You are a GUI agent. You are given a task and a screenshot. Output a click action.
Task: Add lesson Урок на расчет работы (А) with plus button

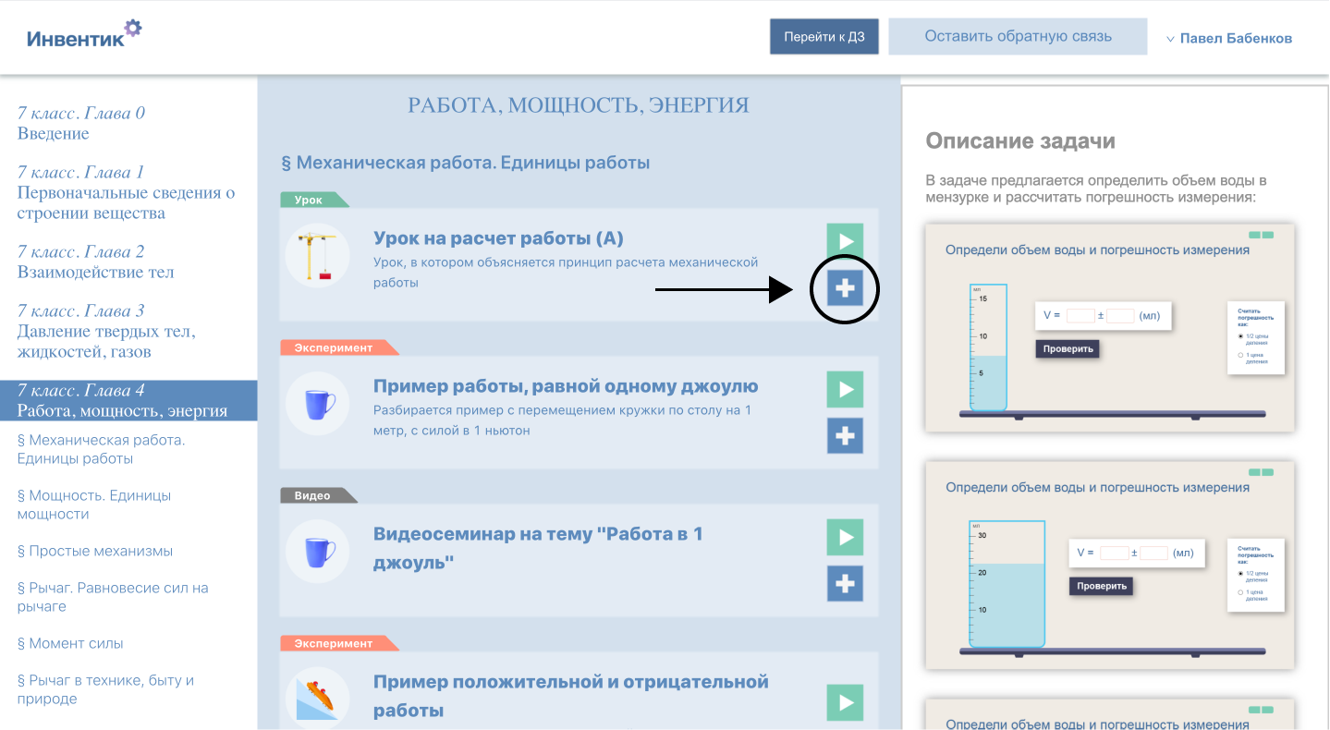click(845, 288)
